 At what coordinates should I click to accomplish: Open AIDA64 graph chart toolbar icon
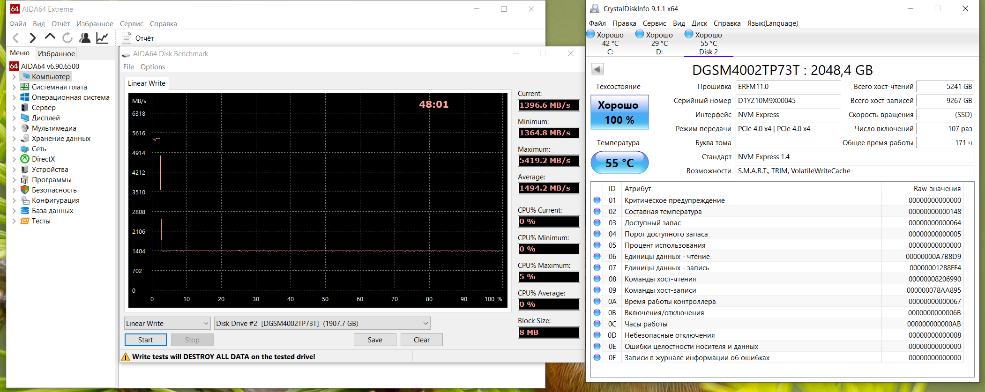pos(102,38)
